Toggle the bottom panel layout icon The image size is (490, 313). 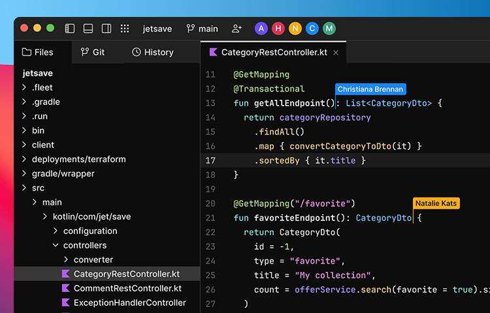tap(88, 29)
